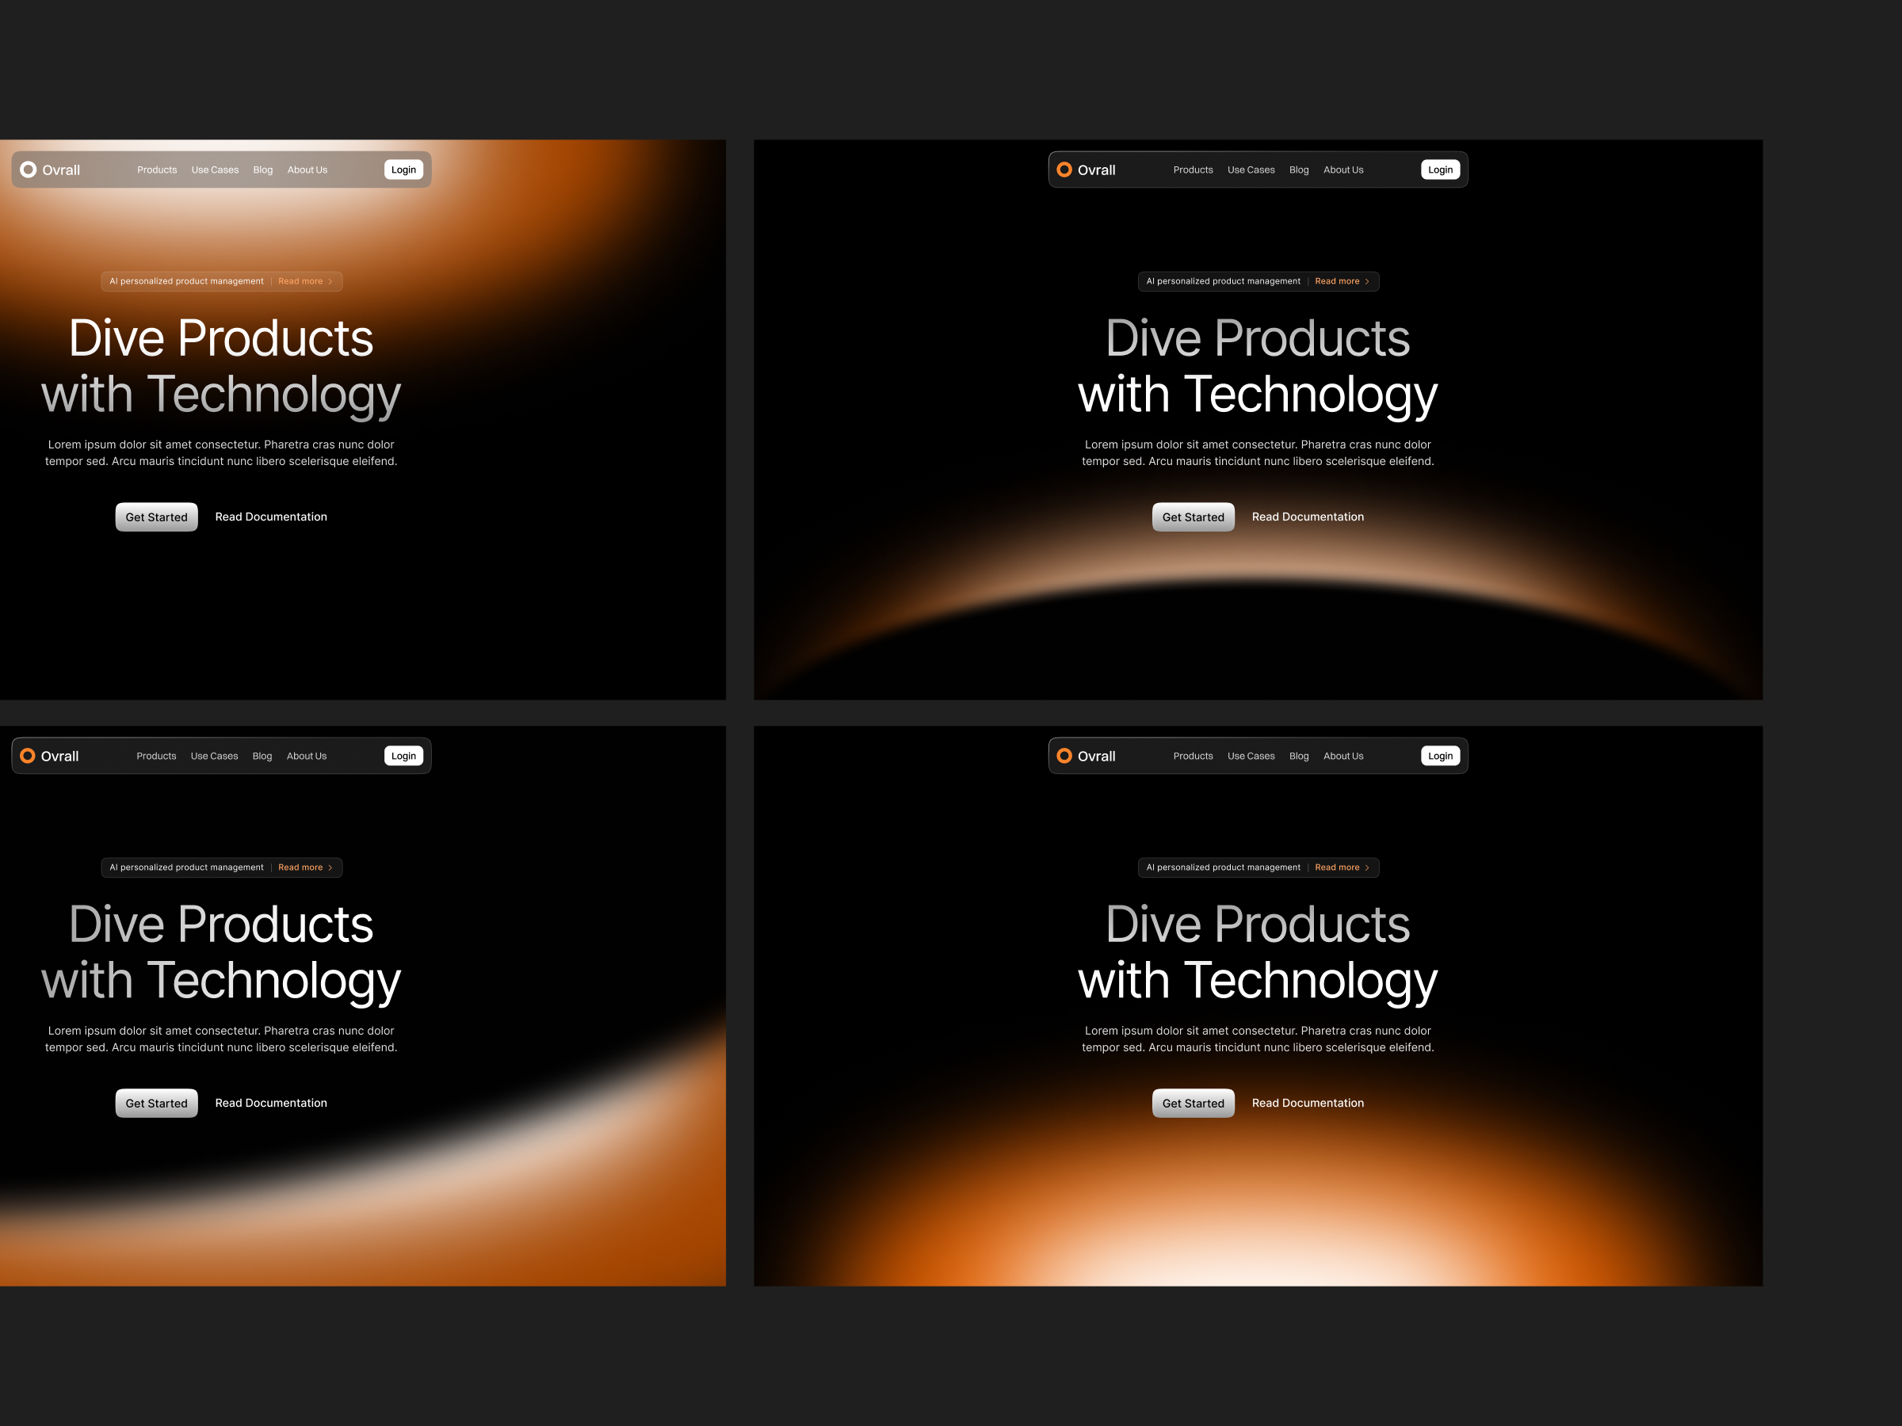Select the Dive Products headline in the top-left mockup
Screen dimensions: 1902x1426
click(221, 337)
